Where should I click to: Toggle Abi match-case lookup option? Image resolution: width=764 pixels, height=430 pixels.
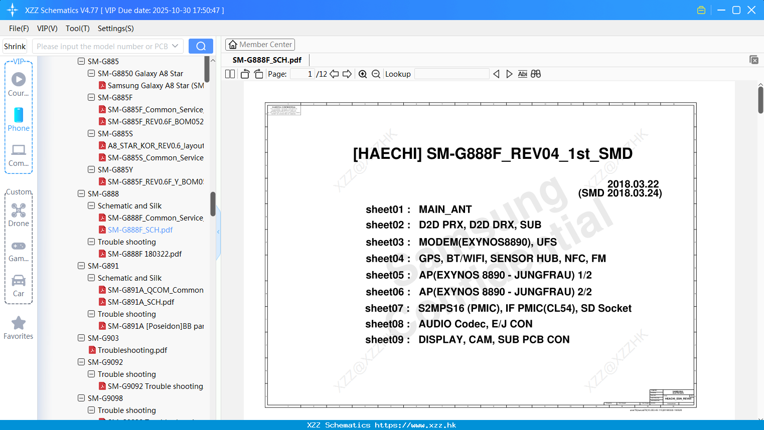point(522,74)
